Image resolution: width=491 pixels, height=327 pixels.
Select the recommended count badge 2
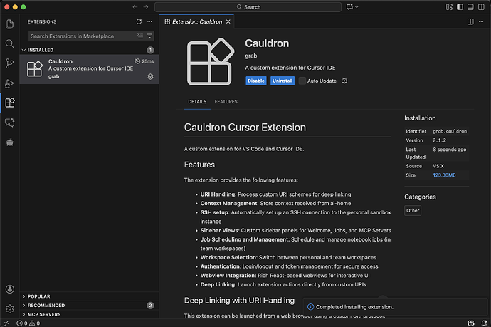[x=150, y=306]
